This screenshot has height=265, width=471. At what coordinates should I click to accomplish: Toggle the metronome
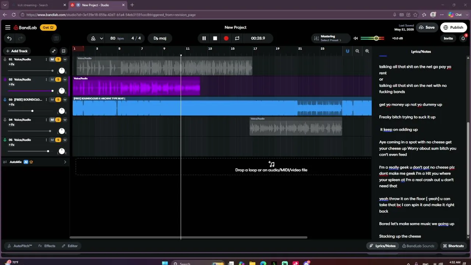[93, 38]
